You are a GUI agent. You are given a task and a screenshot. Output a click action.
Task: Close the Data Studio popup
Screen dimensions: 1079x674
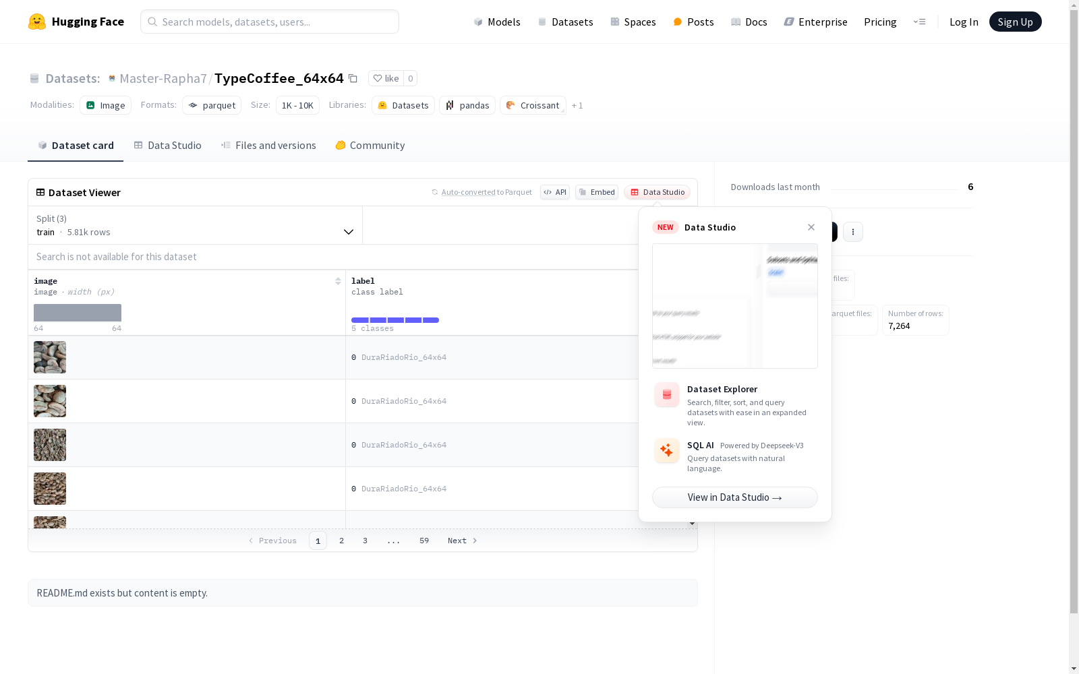point(811,227)
